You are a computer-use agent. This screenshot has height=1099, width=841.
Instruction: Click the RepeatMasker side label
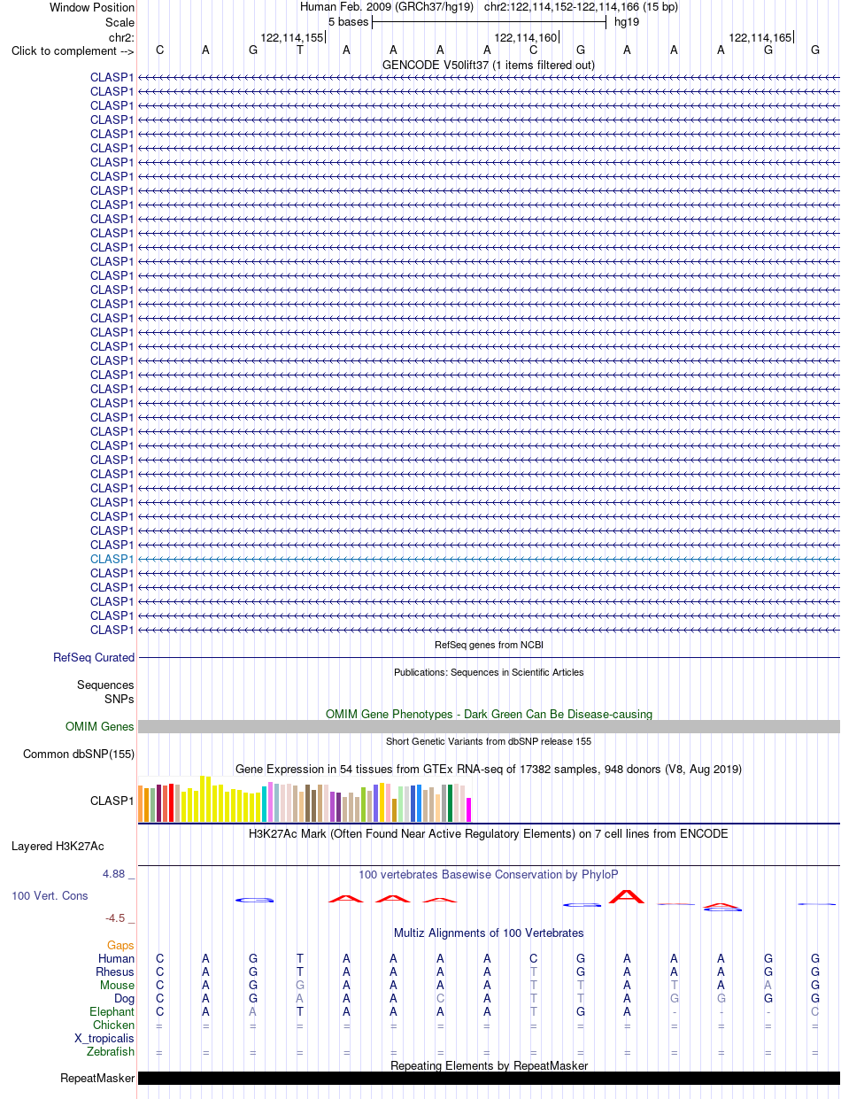[x=97, y=1078]
